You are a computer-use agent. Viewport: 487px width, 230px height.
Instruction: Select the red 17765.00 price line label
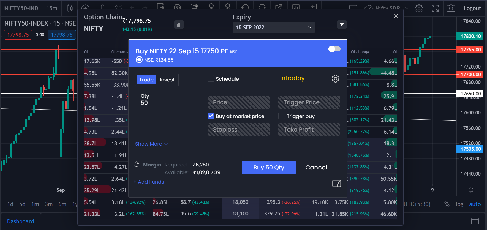(470, 50)
